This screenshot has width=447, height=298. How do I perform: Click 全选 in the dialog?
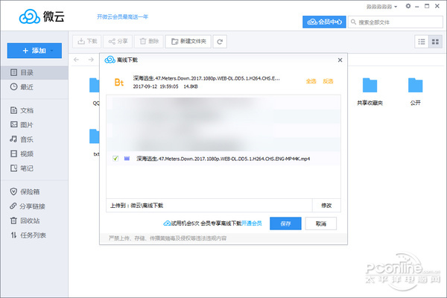pos(311,81)
